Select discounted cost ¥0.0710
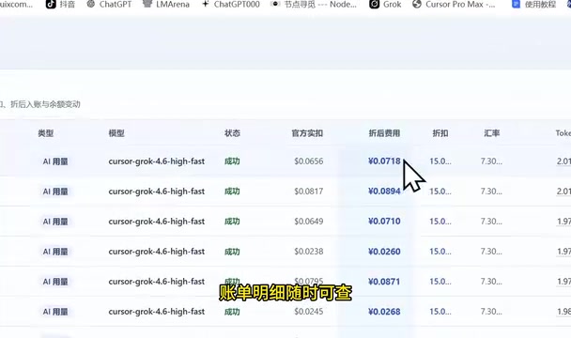Viewport: 571px width, 338px height. pos(384,221)
